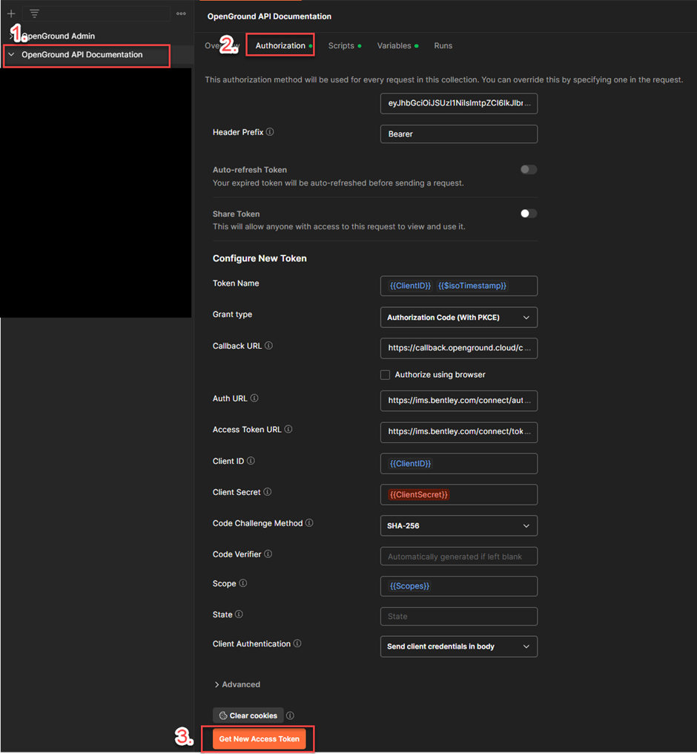This screenshot has width=697, height=754.
Task: Check the Authorize using browser box
Action: coord(386,375)
